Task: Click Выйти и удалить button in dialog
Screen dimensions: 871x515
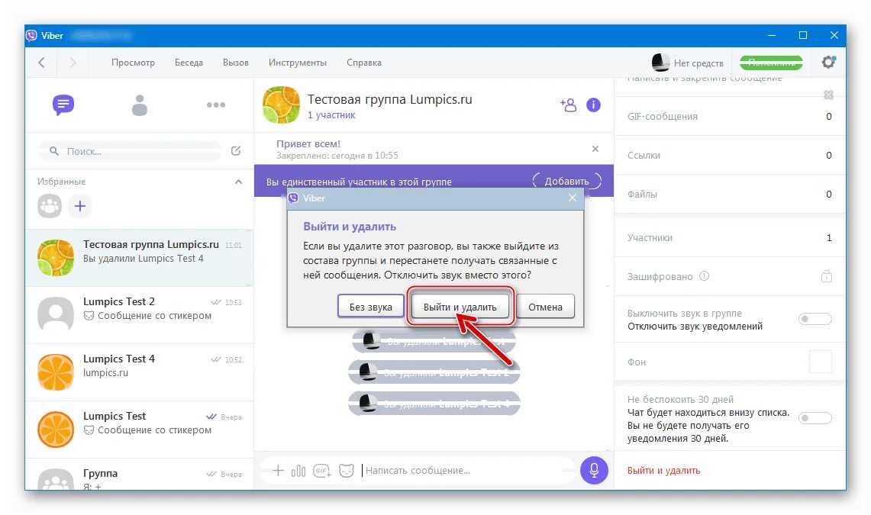Action: tap(460, 307)
